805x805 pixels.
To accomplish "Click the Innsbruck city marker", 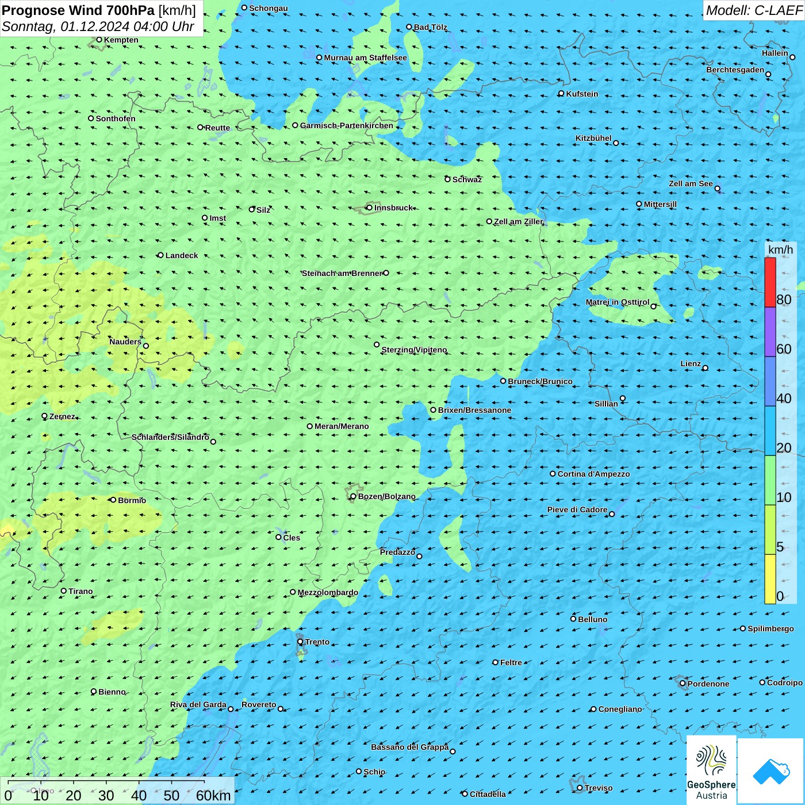I will click(x=370, y=208).
